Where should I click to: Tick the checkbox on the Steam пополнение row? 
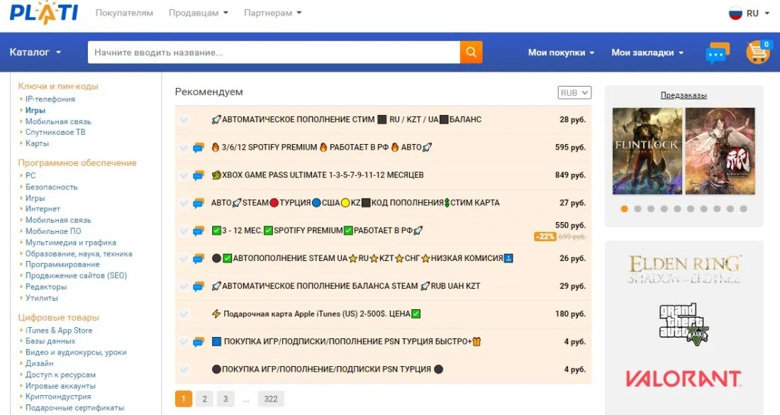pyautogui.click(x=184, y=119)
